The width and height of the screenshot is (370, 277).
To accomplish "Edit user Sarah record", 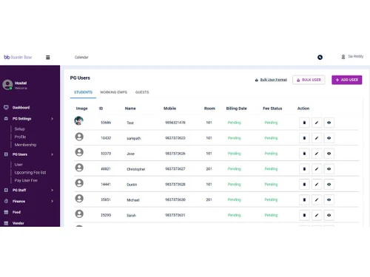I will (317, 215).
